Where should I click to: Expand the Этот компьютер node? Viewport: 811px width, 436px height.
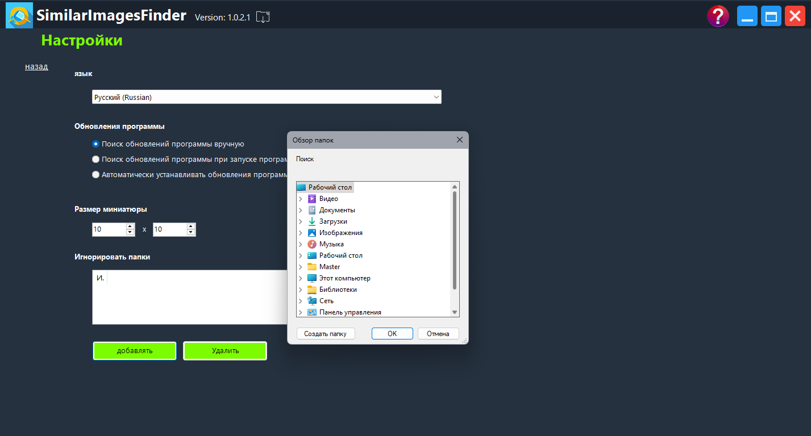[300, 278]
